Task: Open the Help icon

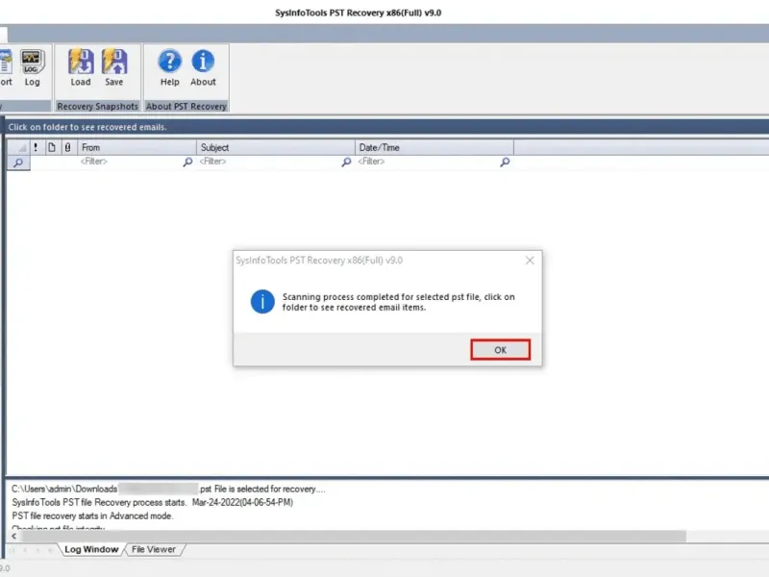Action: 170,68
